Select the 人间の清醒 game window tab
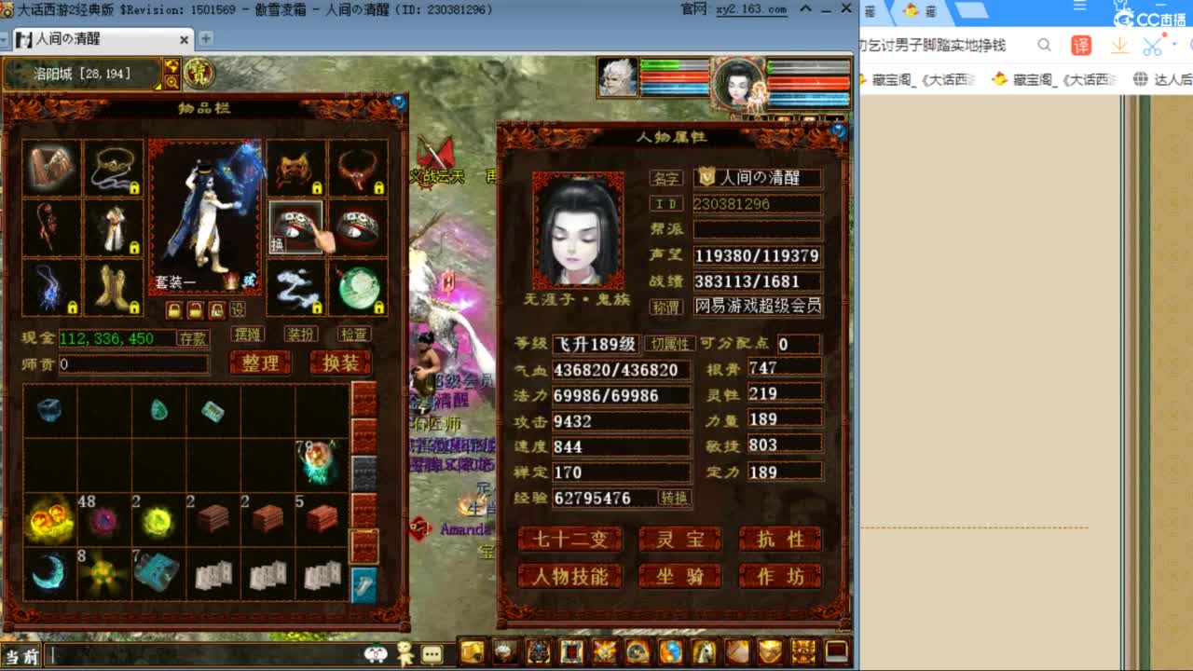 click(x=103, y=39)
